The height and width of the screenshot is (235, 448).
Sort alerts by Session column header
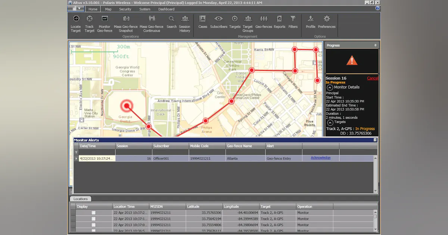(134, 146)
